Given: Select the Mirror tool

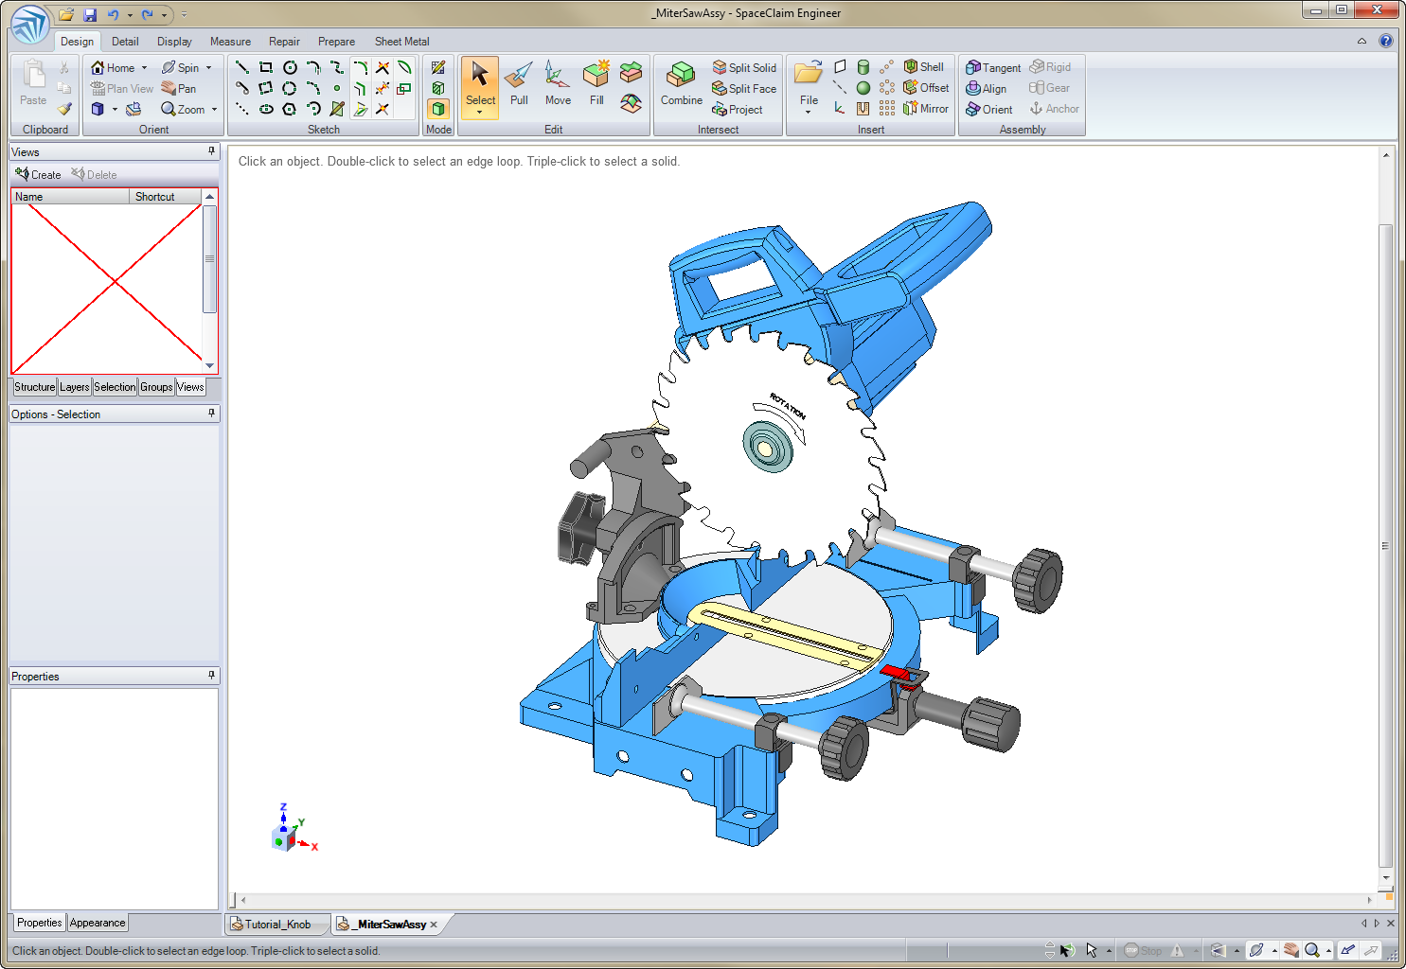Looking at the screenshot, I should 925,109.
